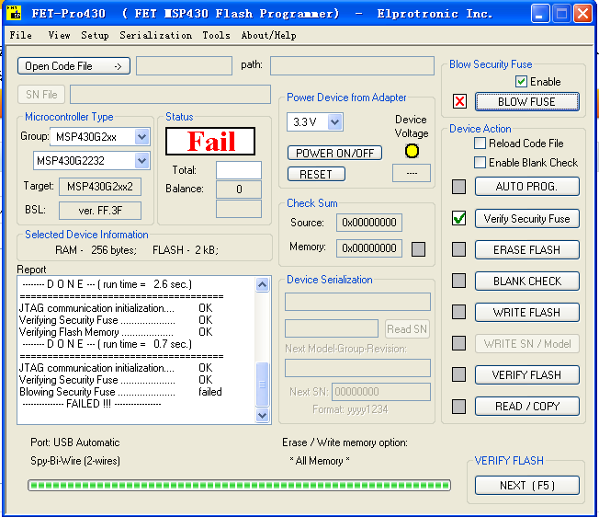Viewport: 599px width, 517px height.
Task: Click the Report scrollbar thumb
Action: (x=262, y=384)
